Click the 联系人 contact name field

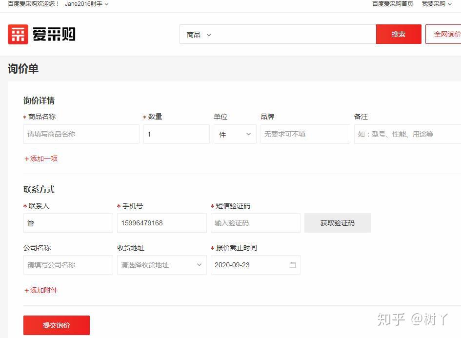coord(68,223)
